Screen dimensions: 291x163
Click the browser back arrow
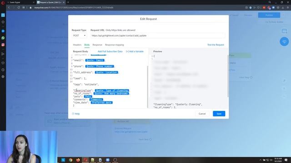pos(9,8)
